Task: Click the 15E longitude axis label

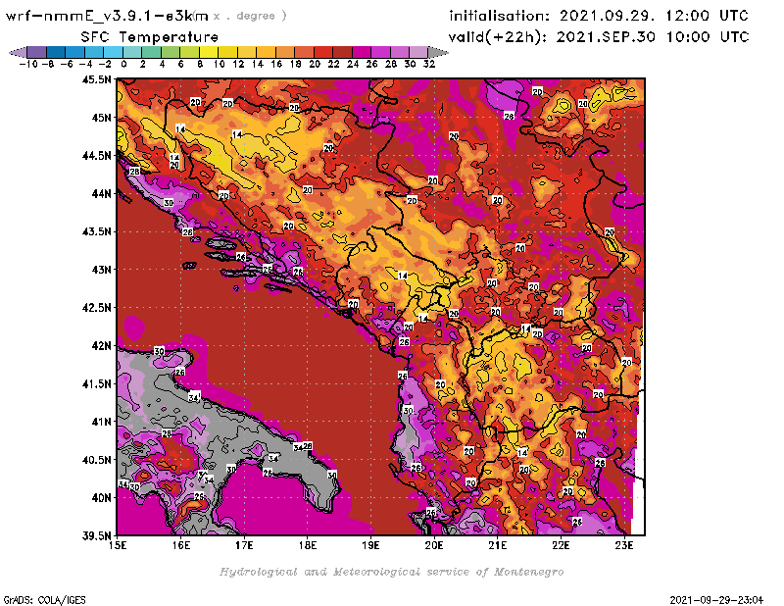Action: 118,545
